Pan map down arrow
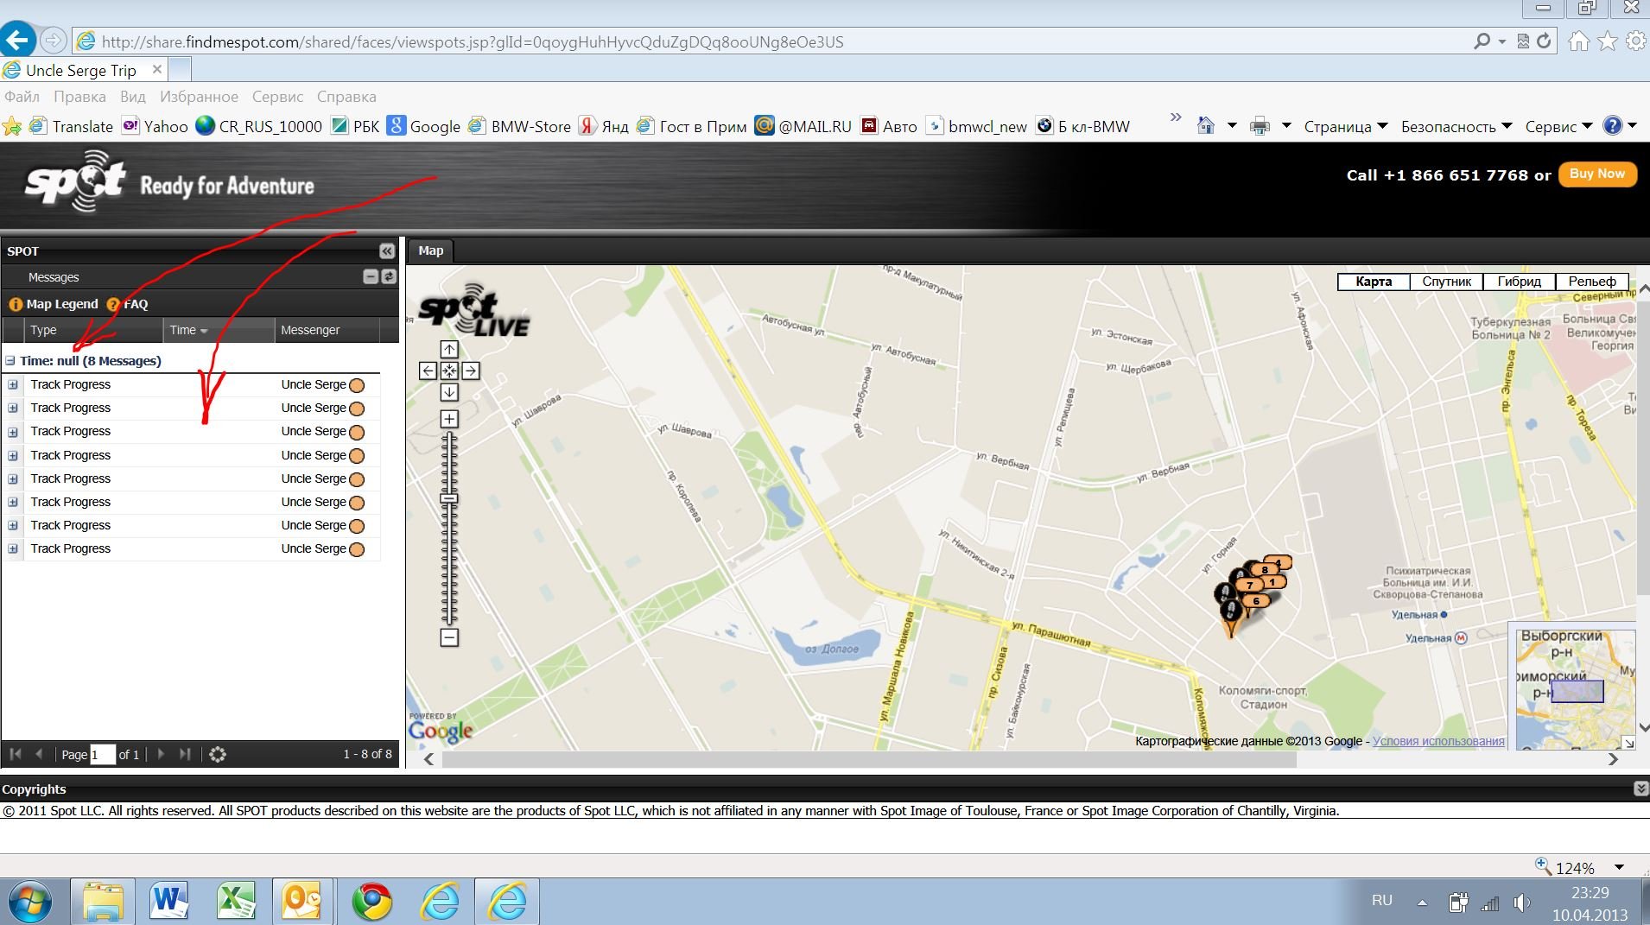The image size is (1650, 925). (x=449, y=392)
